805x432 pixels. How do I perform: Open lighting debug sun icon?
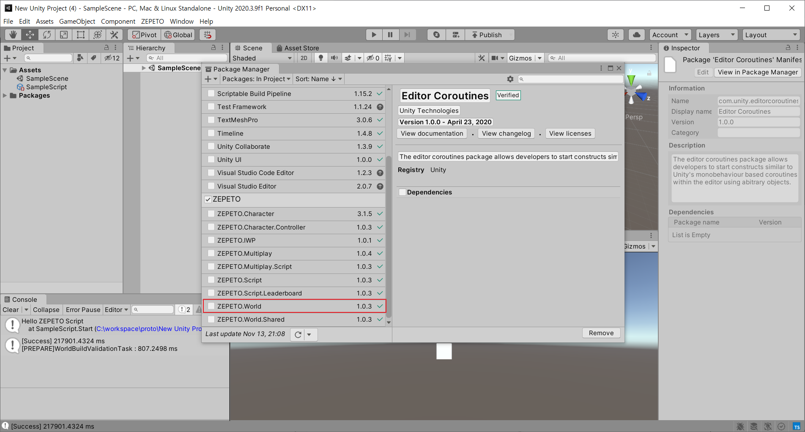[x=616, y=35]
